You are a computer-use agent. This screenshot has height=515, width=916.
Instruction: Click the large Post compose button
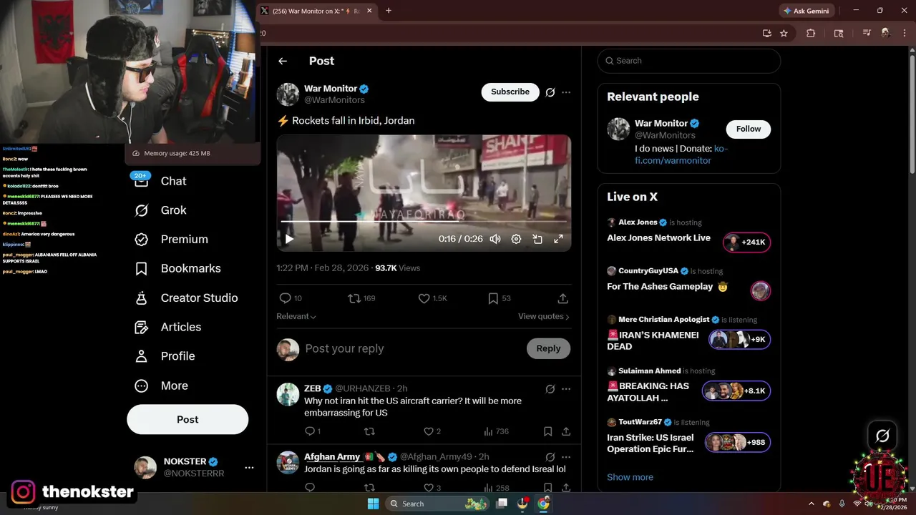187,420
